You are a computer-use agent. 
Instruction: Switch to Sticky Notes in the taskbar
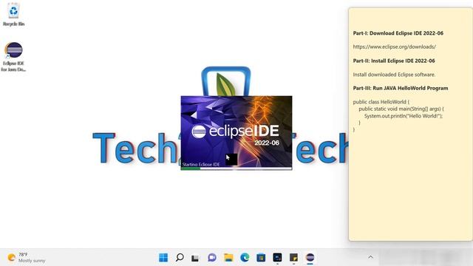pos(293,258)
